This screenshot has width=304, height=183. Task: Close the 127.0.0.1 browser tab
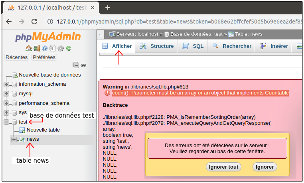click(93, 8)
